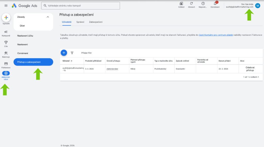This screenshot has width=264, height=147.
Task: Click the Typ e-mailového účtu header
Action: point(163,61)
